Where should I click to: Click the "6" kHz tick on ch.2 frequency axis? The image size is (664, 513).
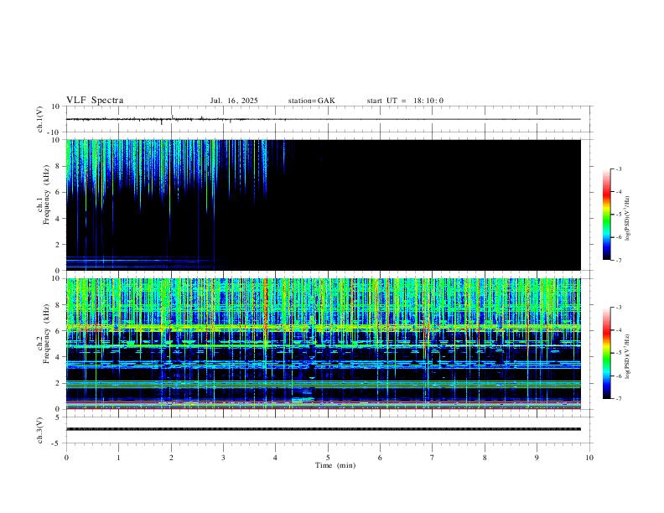(58, 331)
